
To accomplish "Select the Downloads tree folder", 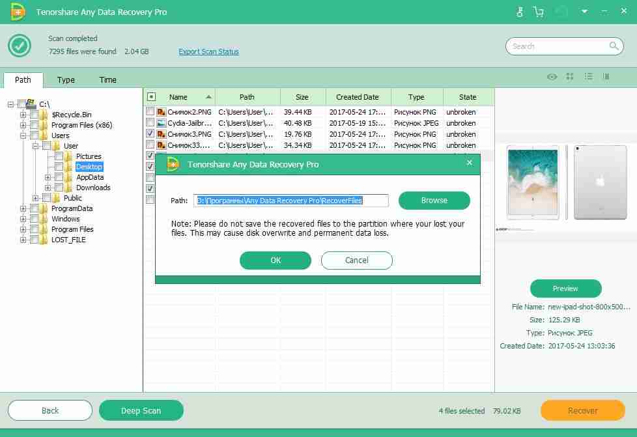I will 93,187.
